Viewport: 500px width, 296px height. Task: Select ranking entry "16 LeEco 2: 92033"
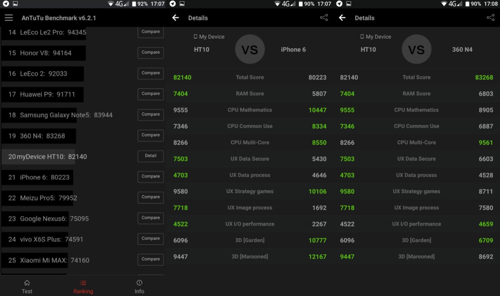point(37,74)
